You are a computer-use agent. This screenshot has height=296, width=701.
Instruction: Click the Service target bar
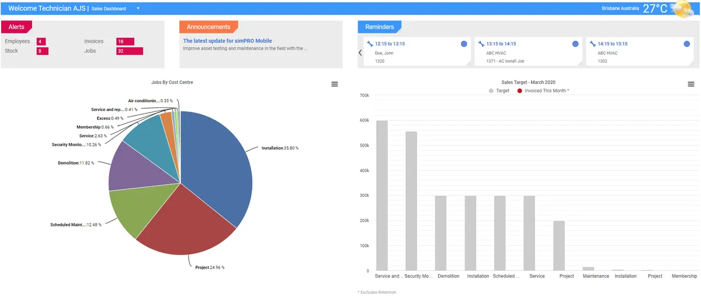(530, 233)
